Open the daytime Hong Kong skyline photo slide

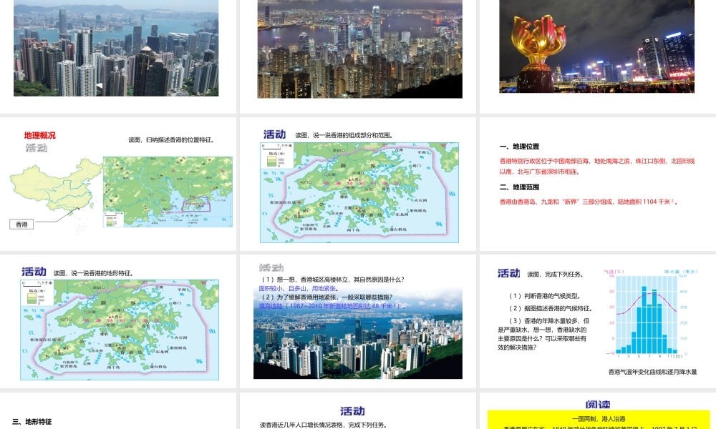[116, 48]
